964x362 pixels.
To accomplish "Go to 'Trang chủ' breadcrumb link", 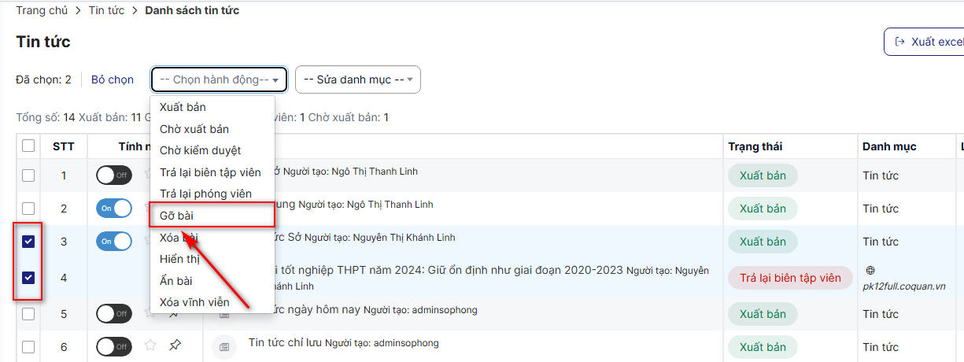I will [x=41, y=11].
